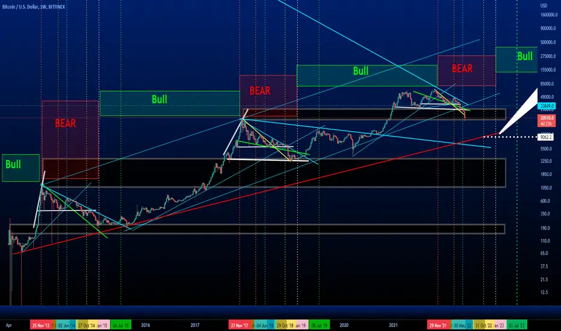Select the 27 Oct '14 date marker

87,325
